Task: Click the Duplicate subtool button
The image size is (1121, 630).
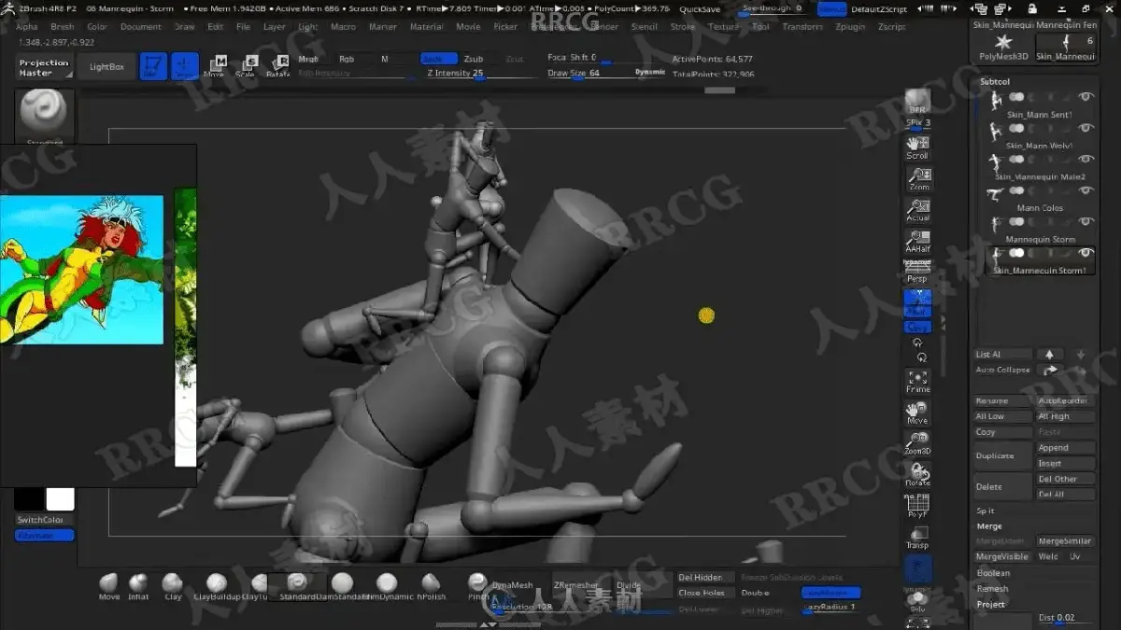Action: pos(1002,455)
